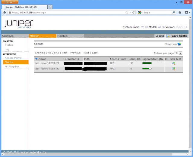Viewport: 193px width, 157px height.
Task: Select the Juniper WebView browser tab
Action: (25, 7)
